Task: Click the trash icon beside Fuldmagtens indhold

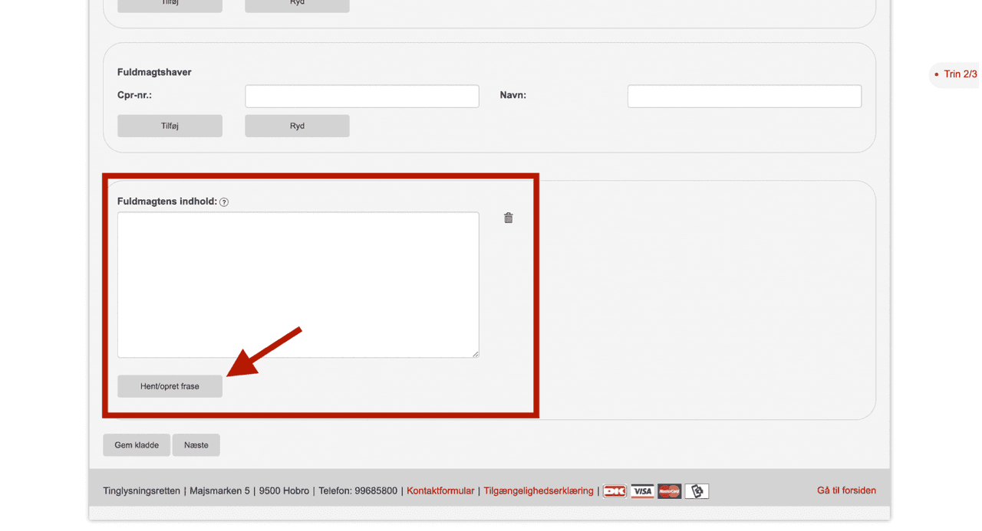Action: tap(508, 218)
